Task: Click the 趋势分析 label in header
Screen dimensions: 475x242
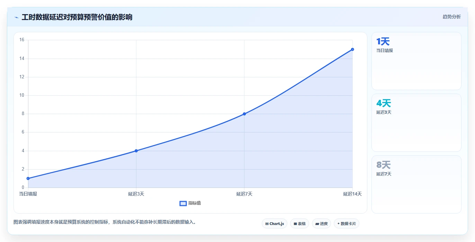Action: point(451,17)
